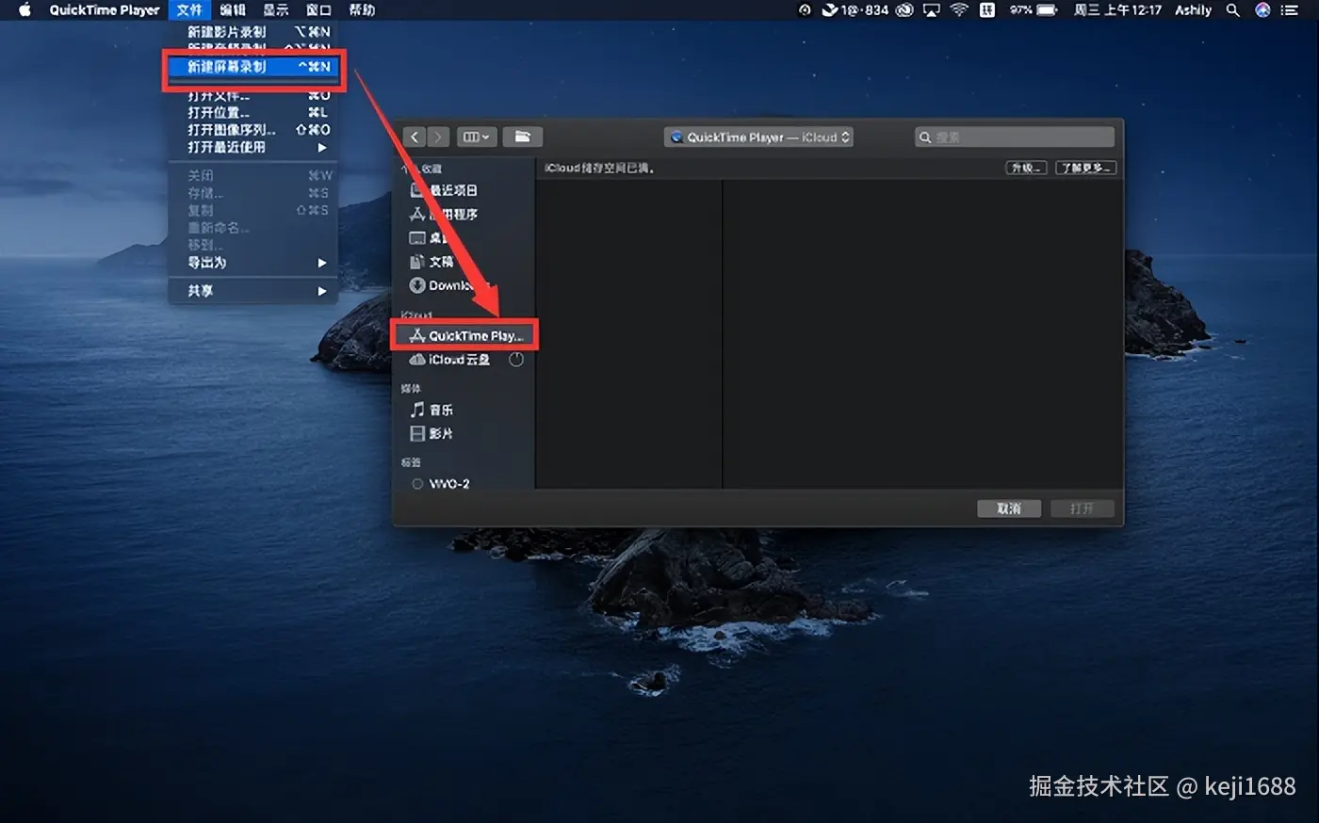Select the VWO-2 tag in sidebar
Screen dimensions: 1319x823
pyautogui.click(x=440, y=483)
